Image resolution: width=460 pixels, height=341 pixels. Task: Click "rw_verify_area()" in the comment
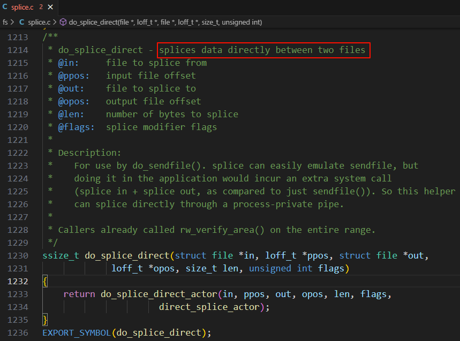pos(222,230)
